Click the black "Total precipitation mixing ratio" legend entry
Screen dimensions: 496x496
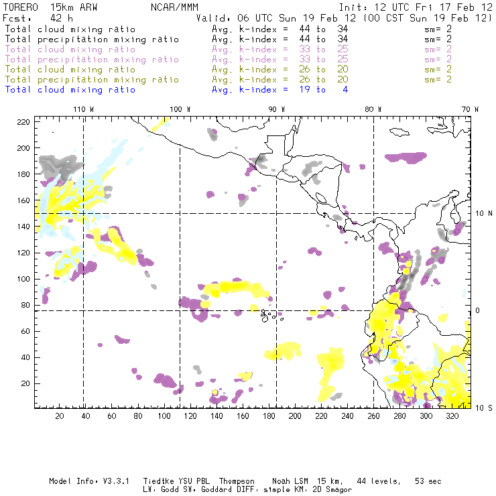pyautogui.click(x=92, y=40)
